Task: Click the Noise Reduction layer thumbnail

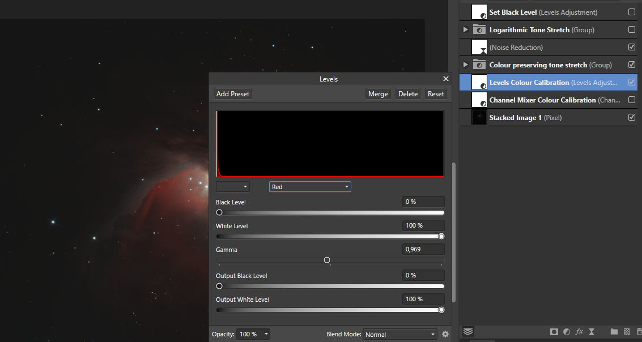Action: (479, 48)
